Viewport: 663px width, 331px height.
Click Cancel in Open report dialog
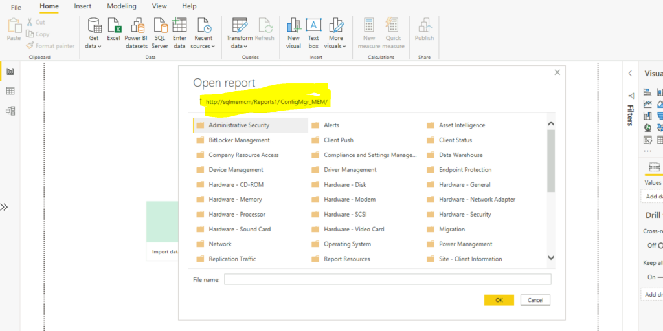[x=535, y=300]
